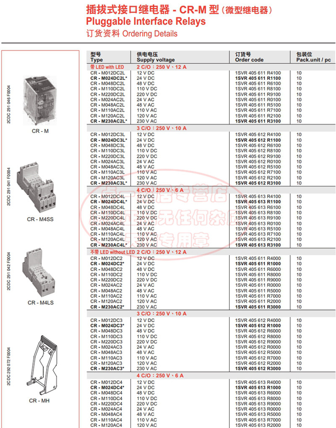Click order code '1SVR 405 611 R1000'
The width and height of the screenshot is (336, 428).
tap(258, 264)
